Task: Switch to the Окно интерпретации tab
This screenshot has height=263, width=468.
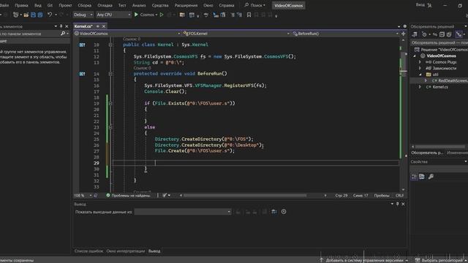Action: tap(125, 251)
